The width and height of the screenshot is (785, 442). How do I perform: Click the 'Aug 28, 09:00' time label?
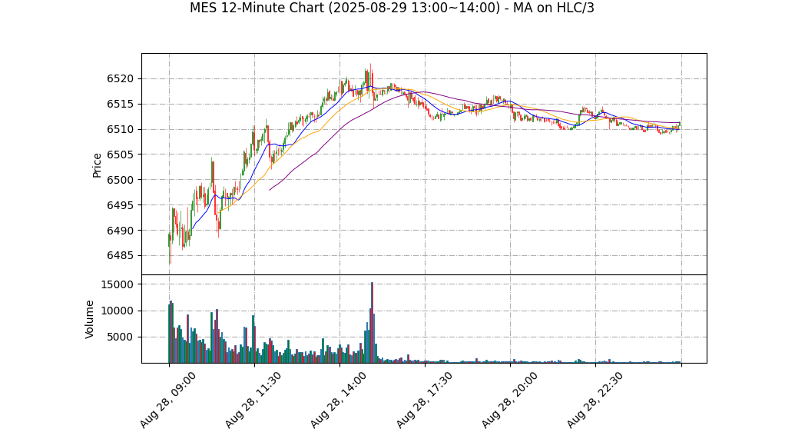point(167,400)
